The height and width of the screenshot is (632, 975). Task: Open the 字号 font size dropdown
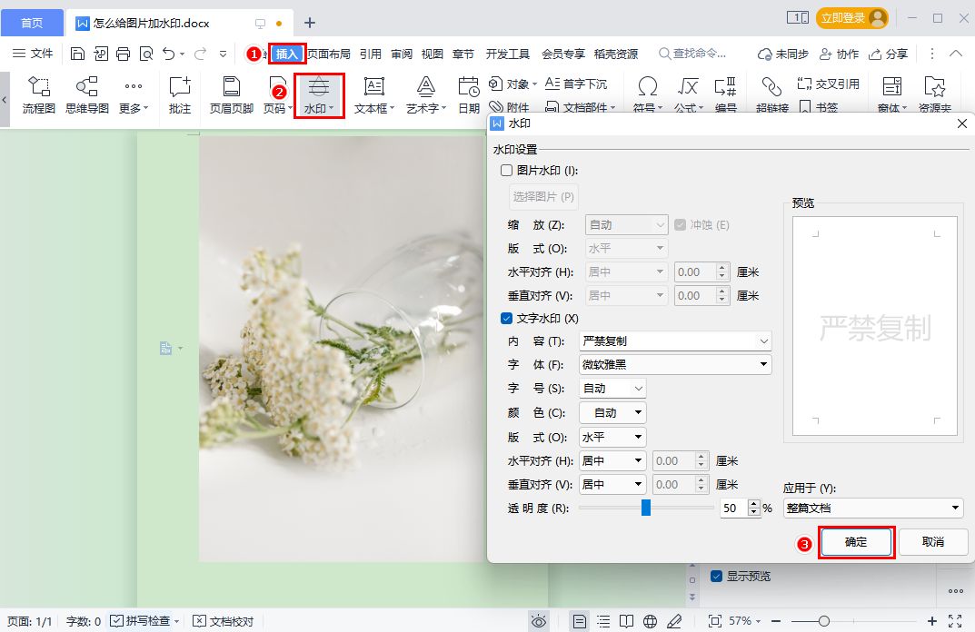point(612,389)
